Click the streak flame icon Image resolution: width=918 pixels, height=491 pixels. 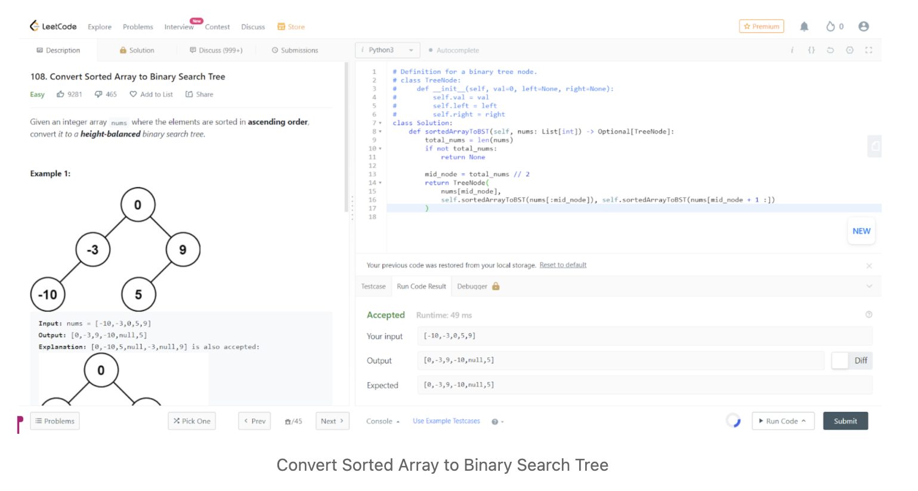click(x=830, y=26)
